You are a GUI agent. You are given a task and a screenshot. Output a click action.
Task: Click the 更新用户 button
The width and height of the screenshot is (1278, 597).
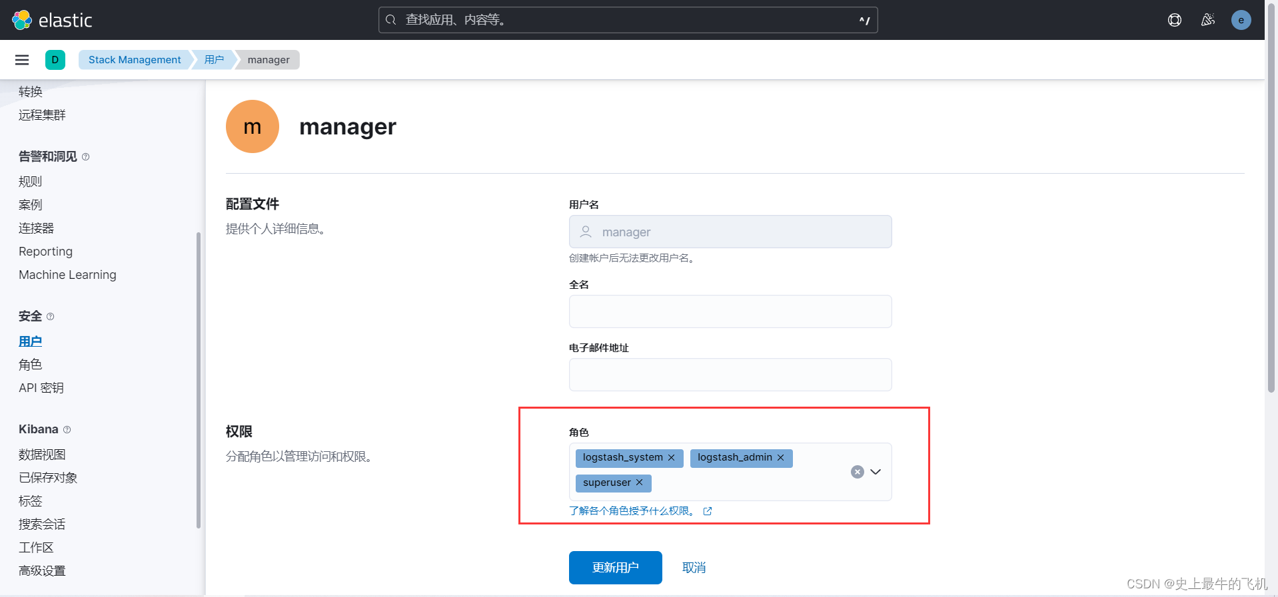click(616, 568)
